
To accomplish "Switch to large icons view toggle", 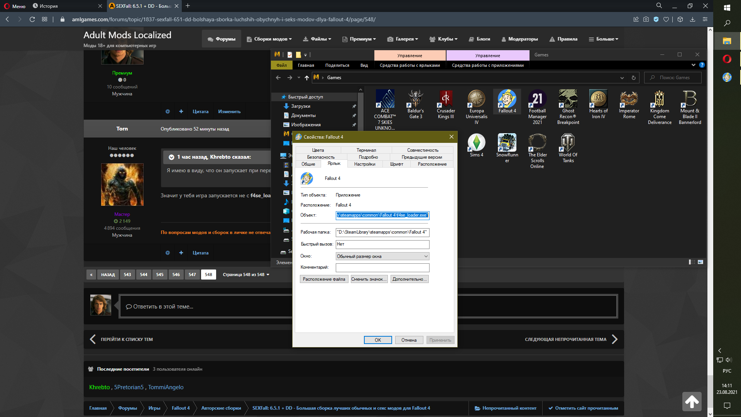I will (x=700, y=262).
